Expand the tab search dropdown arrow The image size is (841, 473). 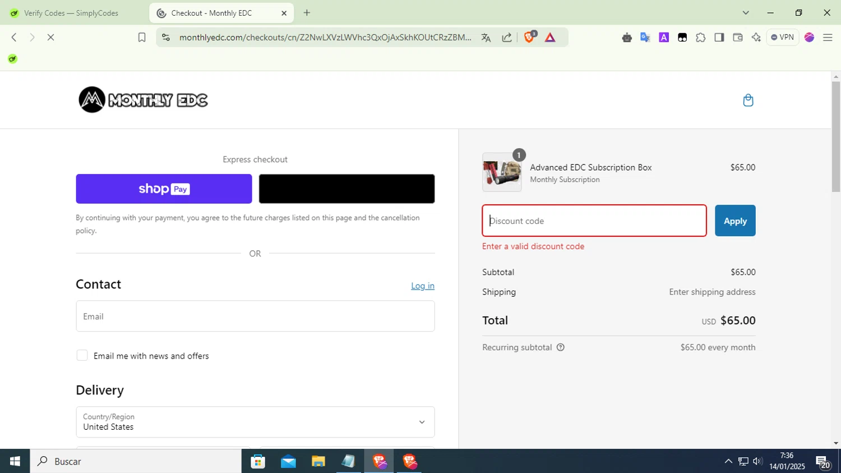coord(746,13)
